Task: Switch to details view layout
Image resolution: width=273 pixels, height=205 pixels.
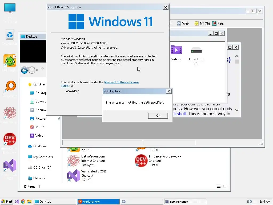Action: pos(219,186)
